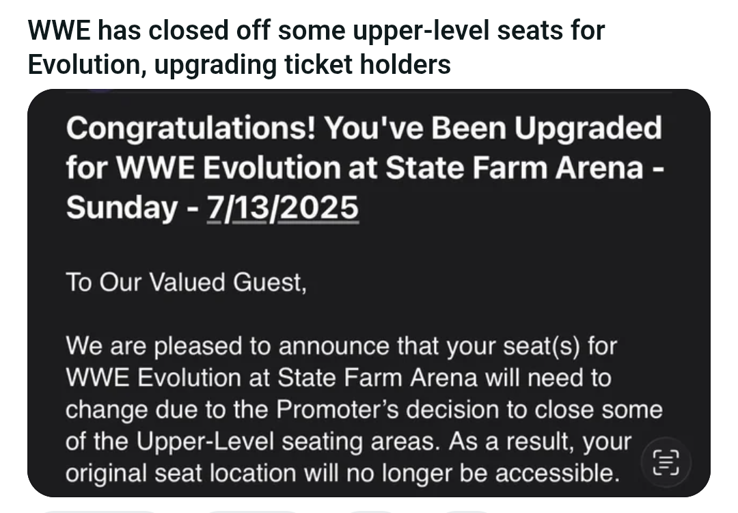Screen dimensions: 738x513
Task: Click the "We are pleased to announce" line
Action: tap(341, 346)
